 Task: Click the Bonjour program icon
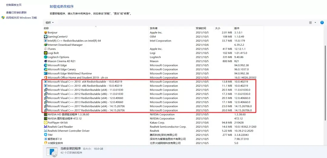point(46,32)
